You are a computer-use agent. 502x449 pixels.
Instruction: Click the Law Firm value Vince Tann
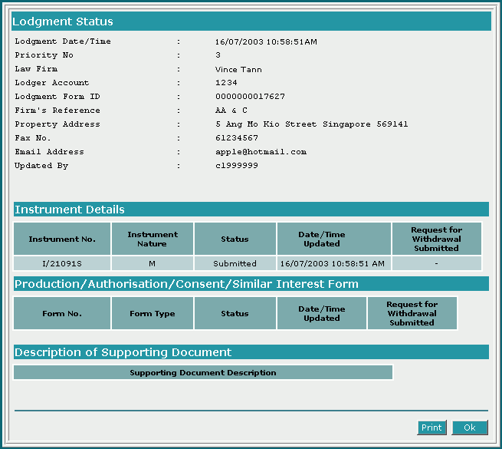tap(238, 69)
